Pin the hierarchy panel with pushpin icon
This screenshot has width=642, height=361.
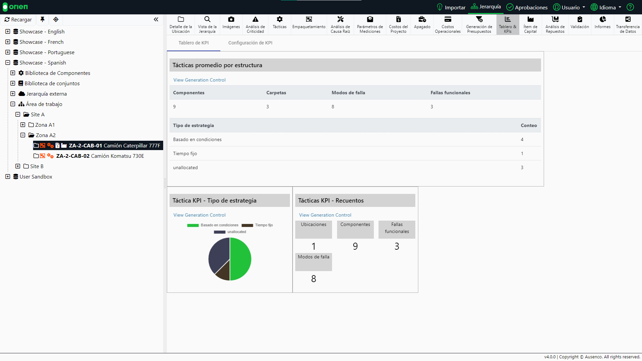tap(42, 19)
